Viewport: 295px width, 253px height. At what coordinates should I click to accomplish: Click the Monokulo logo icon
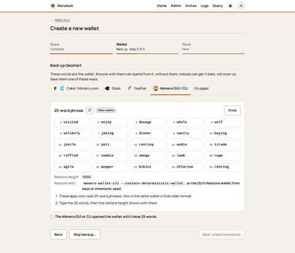point(53,6)
